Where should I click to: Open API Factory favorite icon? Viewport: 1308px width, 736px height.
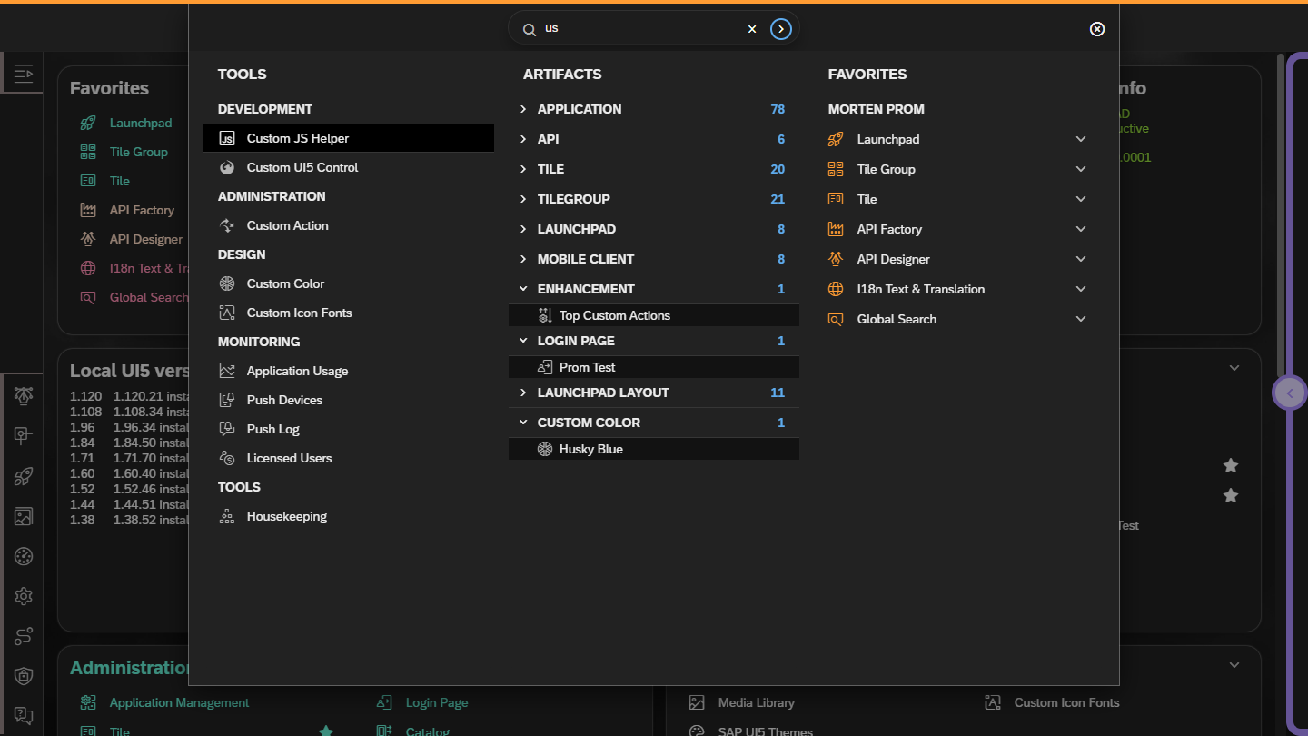coord(836,229)
